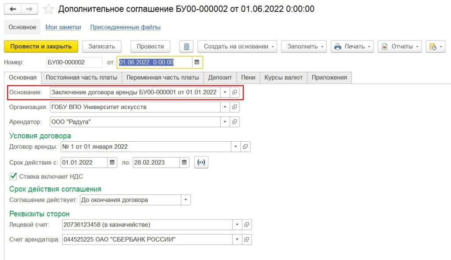This screenshot has height=260, width=451.
Task: Switch to the Постоянная часть платы tab
Action: 81,77
